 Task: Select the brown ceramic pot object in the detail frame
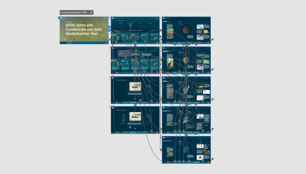tap(186, 30)
